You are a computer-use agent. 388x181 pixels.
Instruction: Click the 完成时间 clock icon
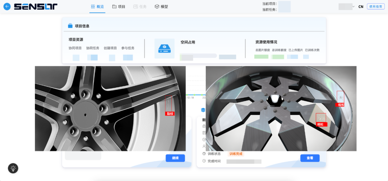[x=204, y=161]
